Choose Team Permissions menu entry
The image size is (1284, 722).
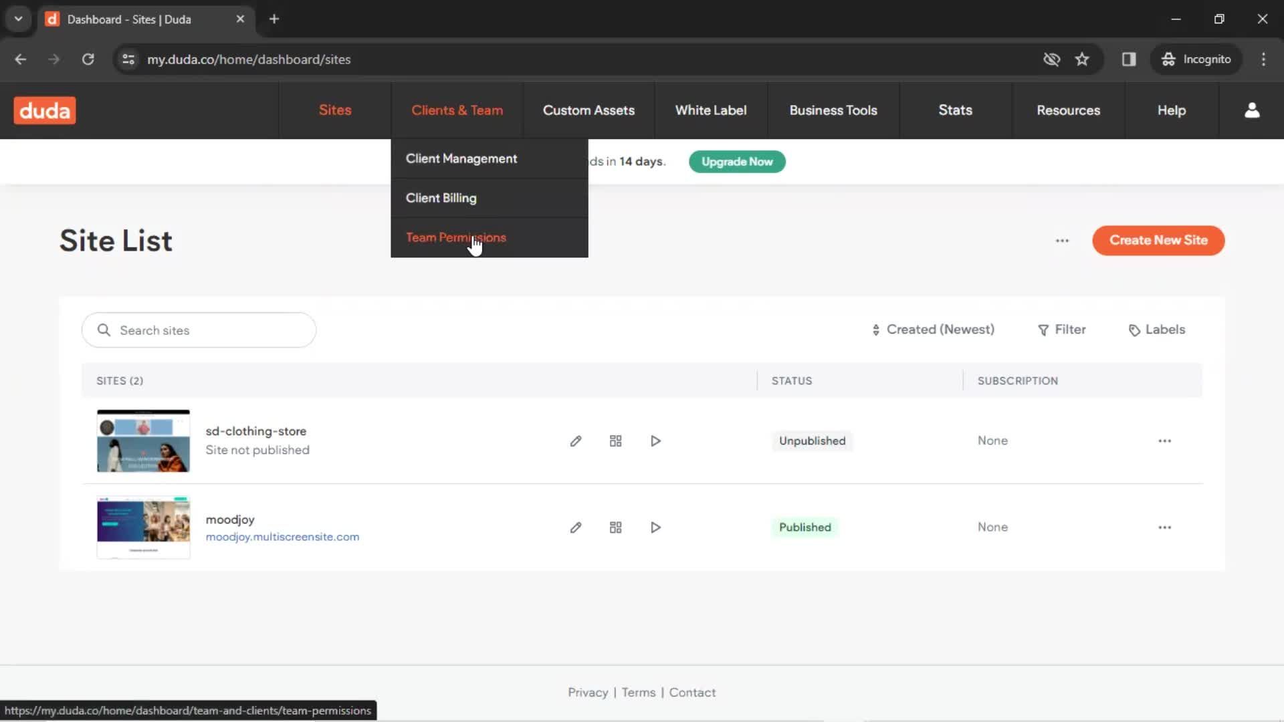tap(490, 237)
